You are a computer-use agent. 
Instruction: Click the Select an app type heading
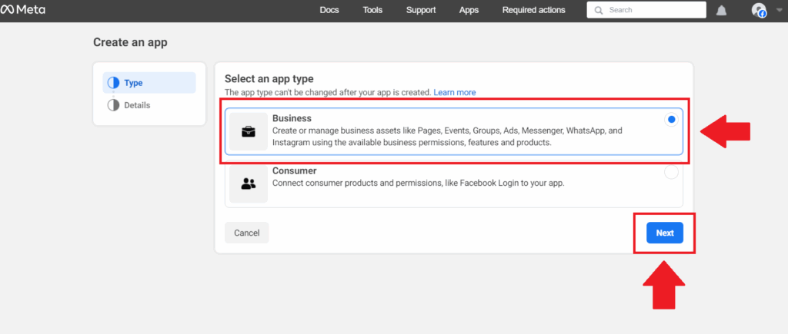pyautogui.click(x=269, y=79)
